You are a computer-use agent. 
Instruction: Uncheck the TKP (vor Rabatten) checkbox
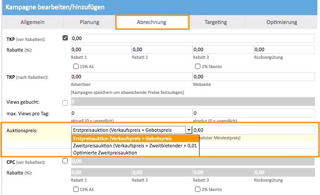tap(65, 38)
